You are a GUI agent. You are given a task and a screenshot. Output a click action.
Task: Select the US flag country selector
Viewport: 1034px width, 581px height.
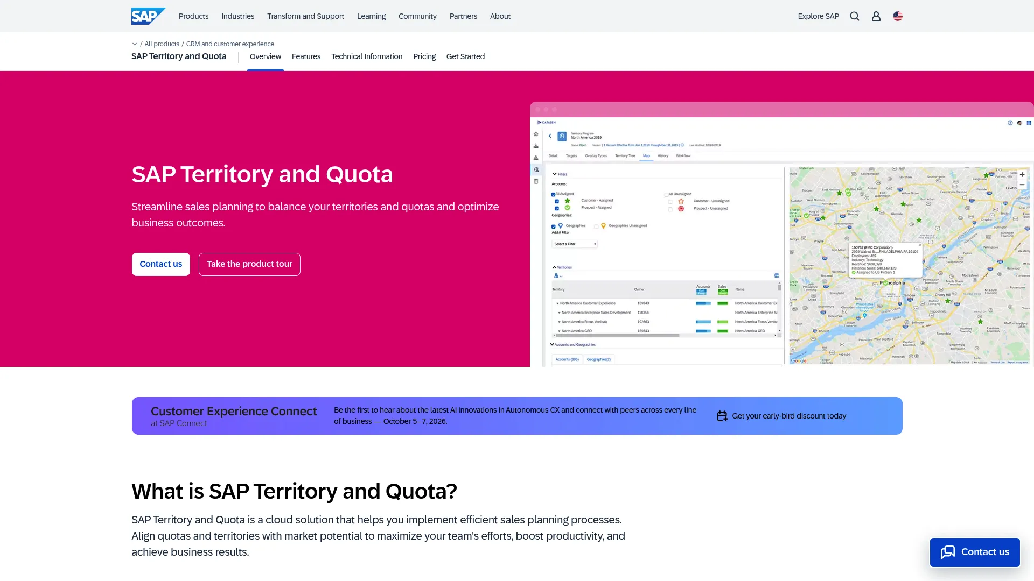[x=898, y=16]
